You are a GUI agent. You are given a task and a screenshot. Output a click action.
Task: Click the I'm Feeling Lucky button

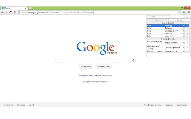coord(103,67)
